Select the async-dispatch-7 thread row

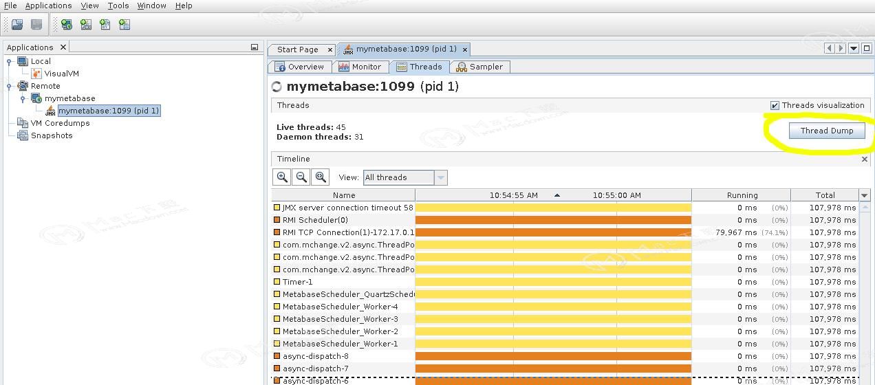[x=565, y=368]
